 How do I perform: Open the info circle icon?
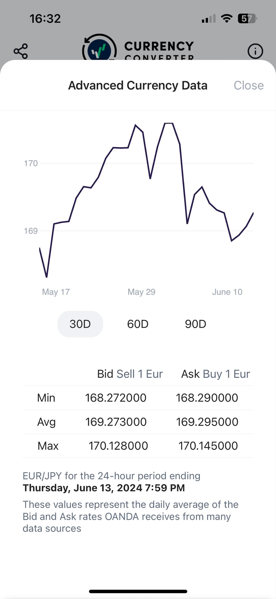[x=255, y=51]
